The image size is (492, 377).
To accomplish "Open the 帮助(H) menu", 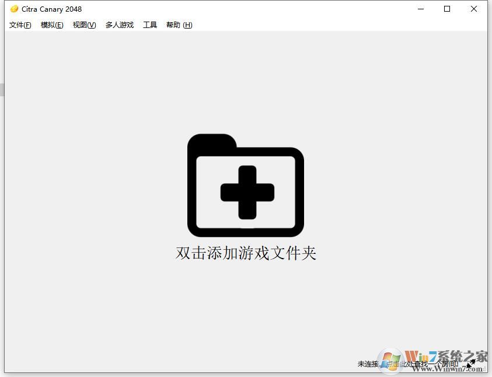I will (178, 25).
